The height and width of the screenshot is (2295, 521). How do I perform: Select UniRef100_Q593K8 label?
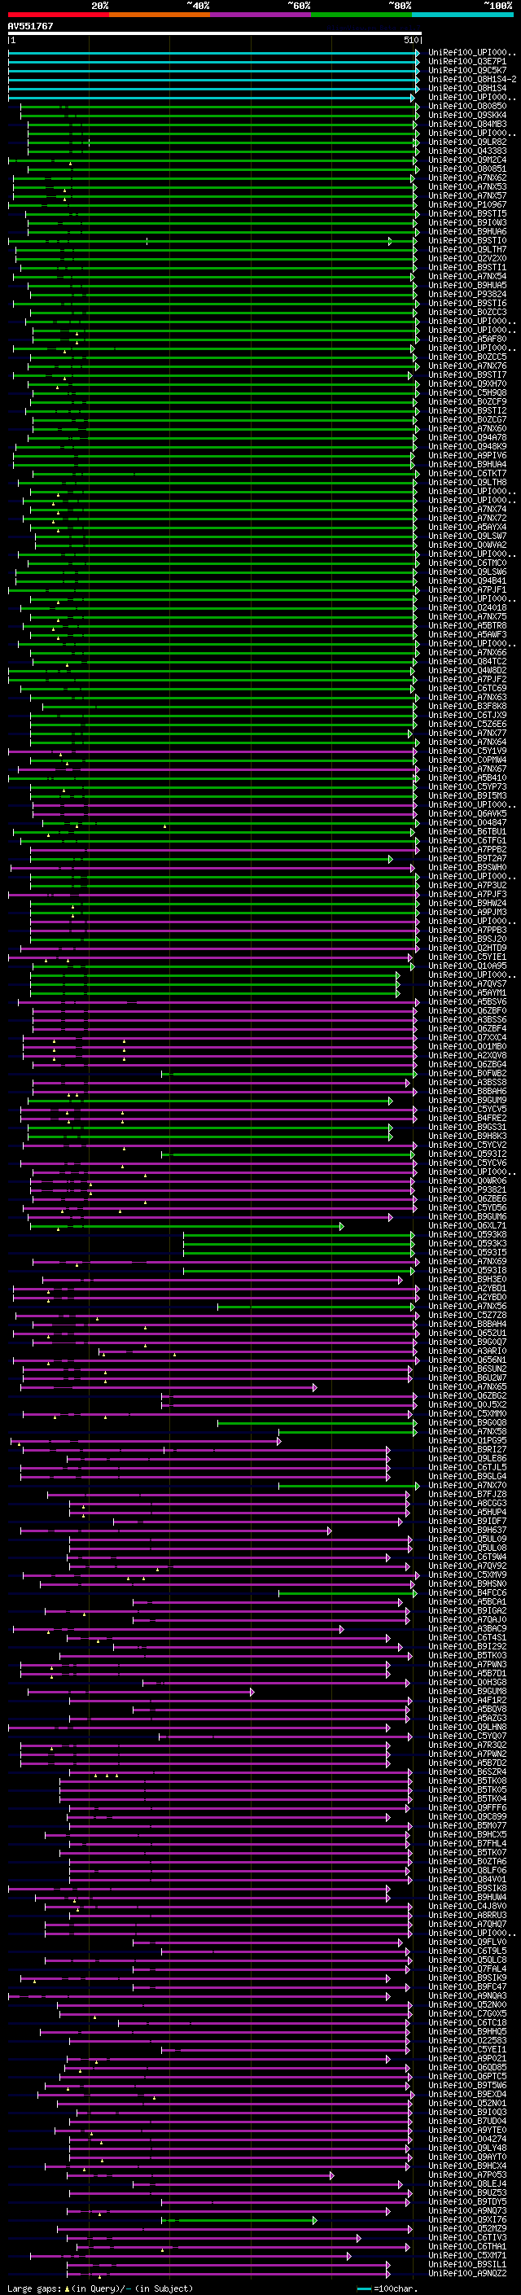pos(467,1234)
